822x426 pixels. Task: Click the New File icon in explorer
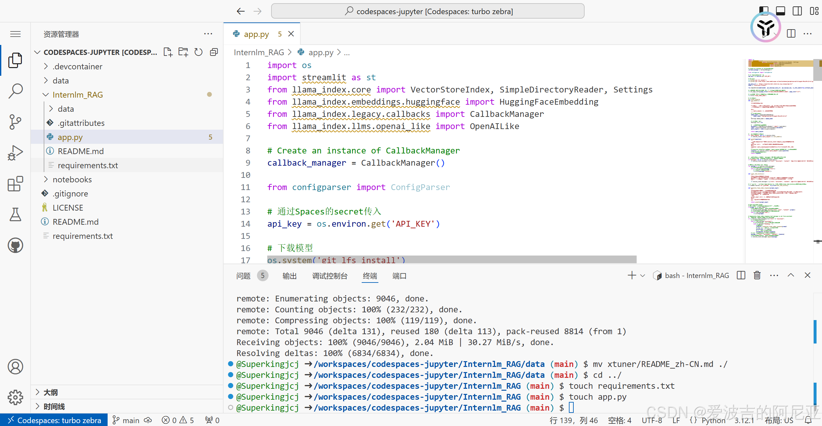pyautogui.click(x=168, y=52)
